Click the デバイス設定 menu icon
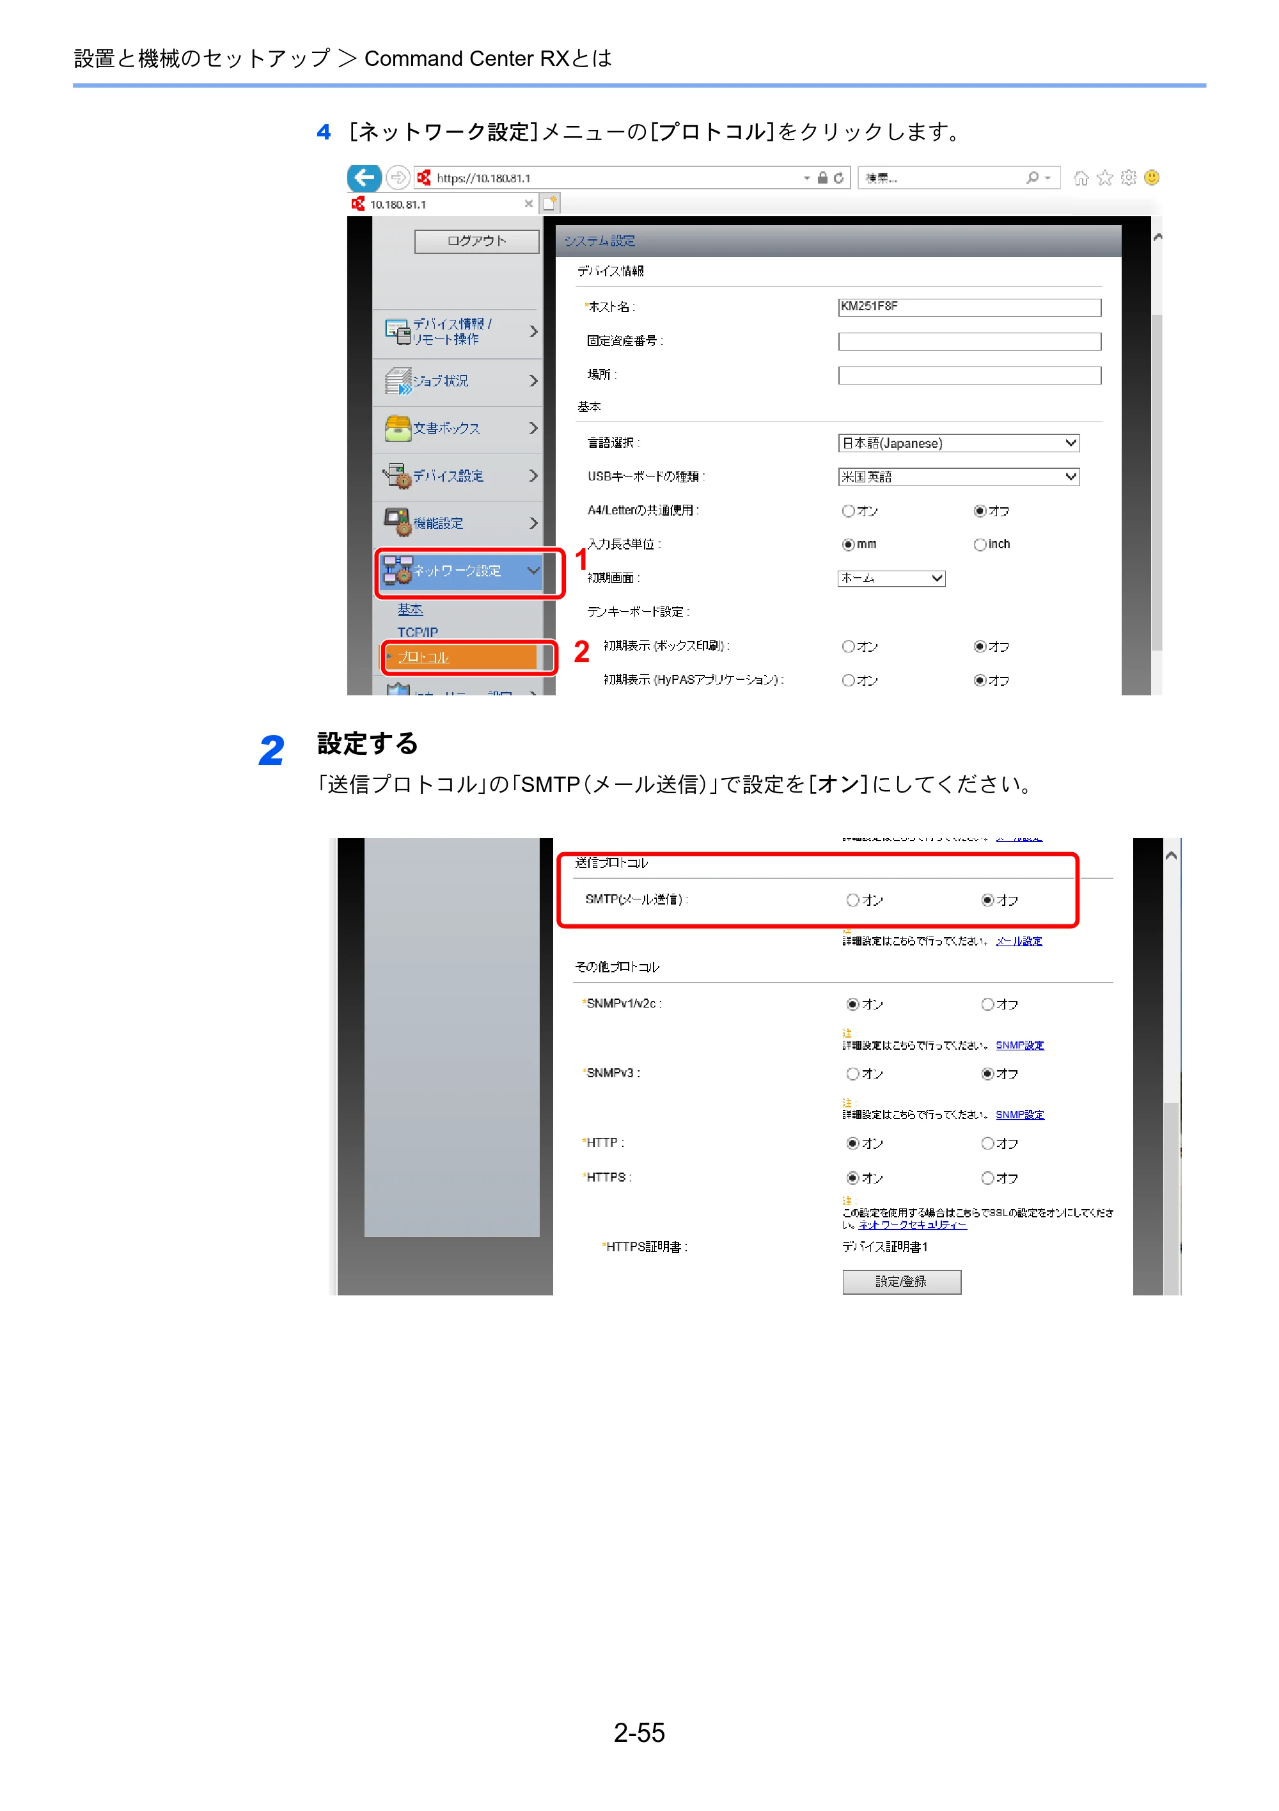Image resolution: width=1279 pixels, height=1811 pixels. point(397,476)
